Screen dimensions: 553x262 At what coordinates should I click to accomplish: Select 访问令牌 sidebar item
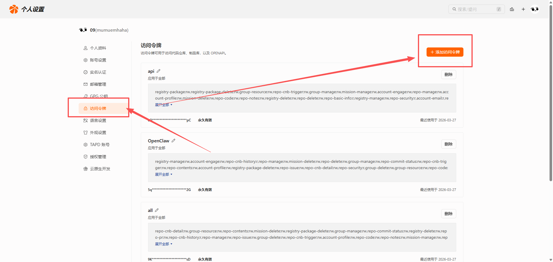pos(98,108)
